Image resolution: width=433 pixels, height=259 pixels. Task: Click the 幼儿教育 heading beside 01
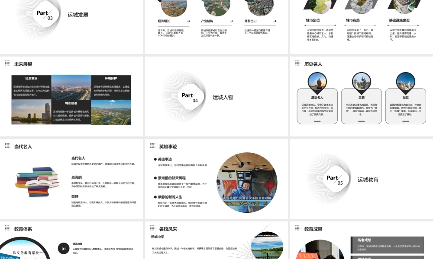78,243
